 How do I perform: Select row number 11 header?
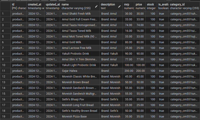(5, 71)
